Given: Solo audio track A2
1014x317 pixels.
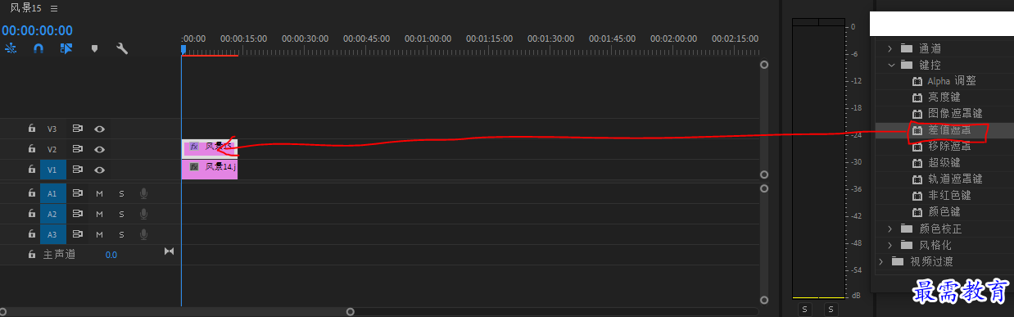Looking at the screenshot, I should pos(121,214).
